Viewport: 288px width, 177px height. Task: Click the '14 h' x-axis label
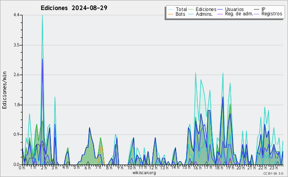pos(175,167)
